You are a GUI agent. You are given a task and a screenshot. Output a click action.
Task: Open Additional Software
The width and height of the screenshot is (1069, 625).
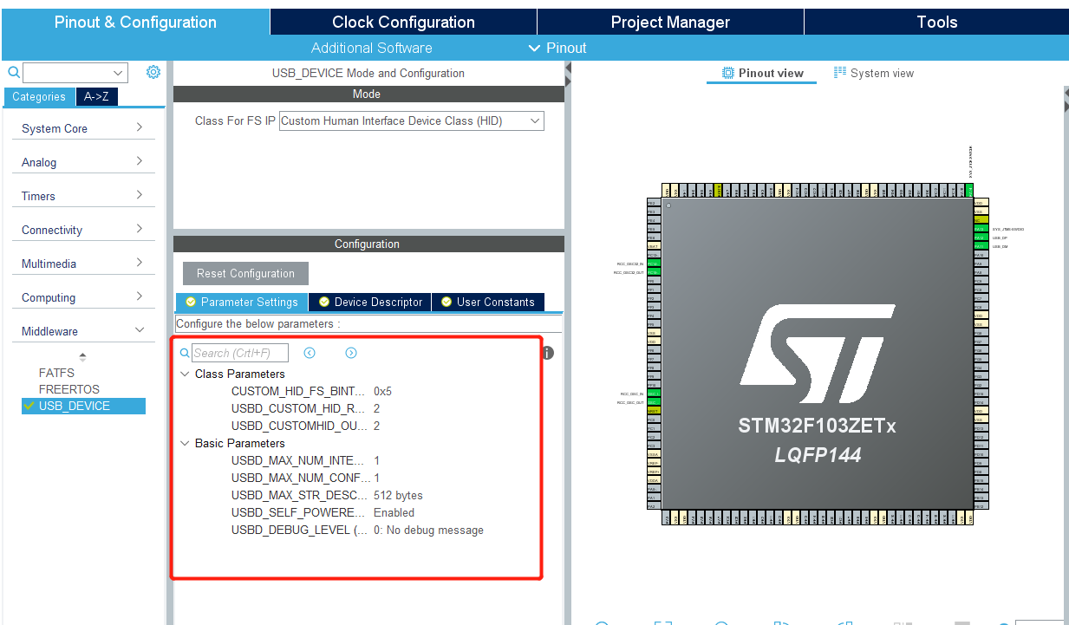coord(371,48)
